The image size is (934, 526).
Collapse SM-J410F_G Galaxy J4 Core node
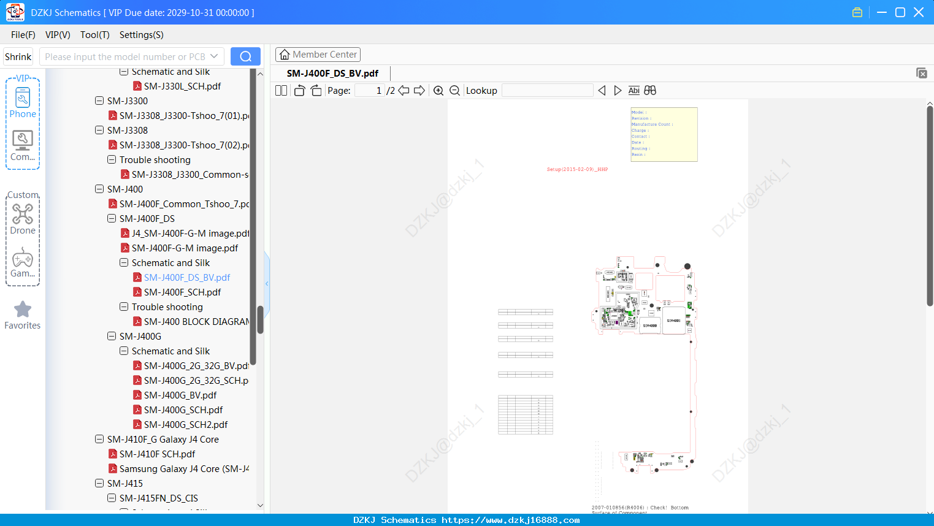click(x=99, y=440)
